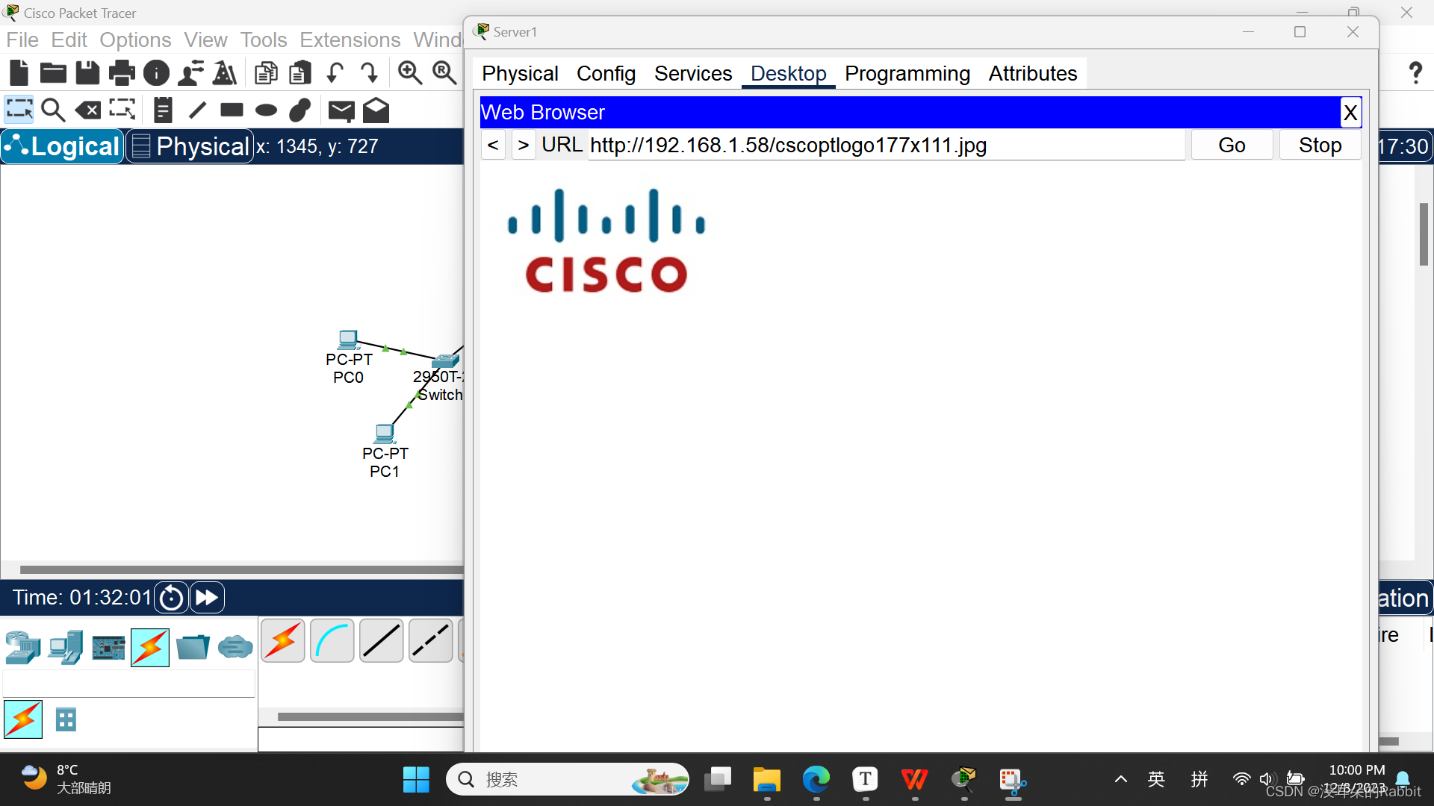Image resolution: width=1434 pixels, height=806 pixels.
Task: Click the Paste icon in toolbar
Action: point(300,72)
